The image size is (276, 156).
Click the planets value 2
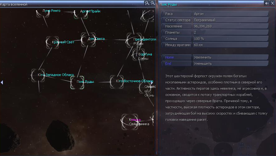click(195, 32)
